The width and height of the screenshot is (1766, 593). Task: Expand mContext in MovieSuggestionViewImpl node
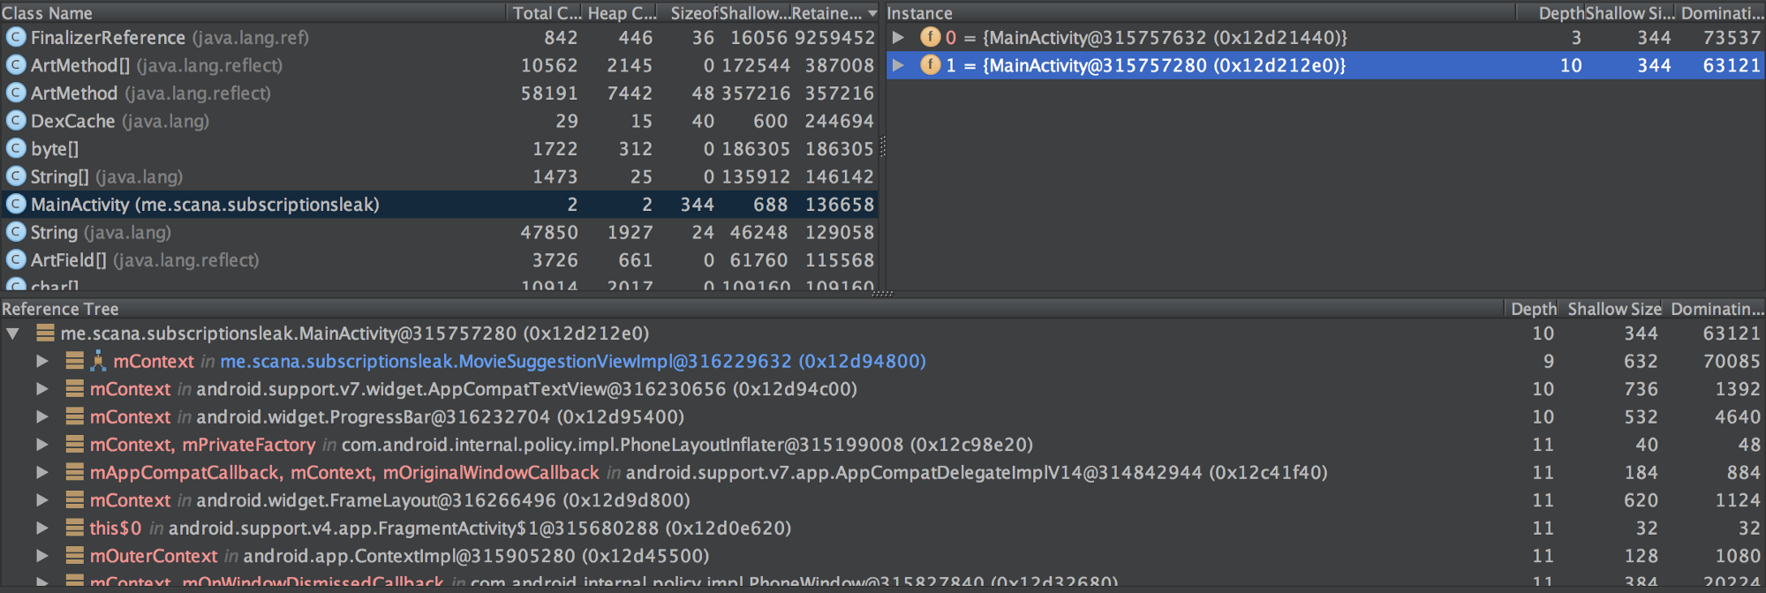(x=42, y=361)
